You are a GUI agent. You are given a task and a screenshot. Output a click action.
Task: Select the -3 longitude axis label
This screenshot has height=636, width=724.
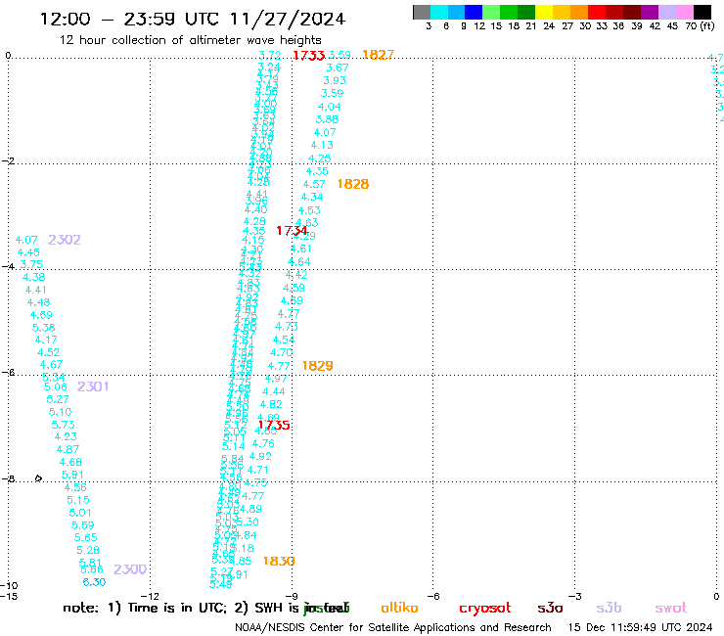click(x=574, y=596)
